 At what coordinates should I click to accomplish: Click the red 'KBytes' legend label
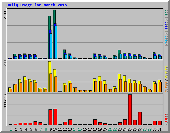tap(166, 119)
